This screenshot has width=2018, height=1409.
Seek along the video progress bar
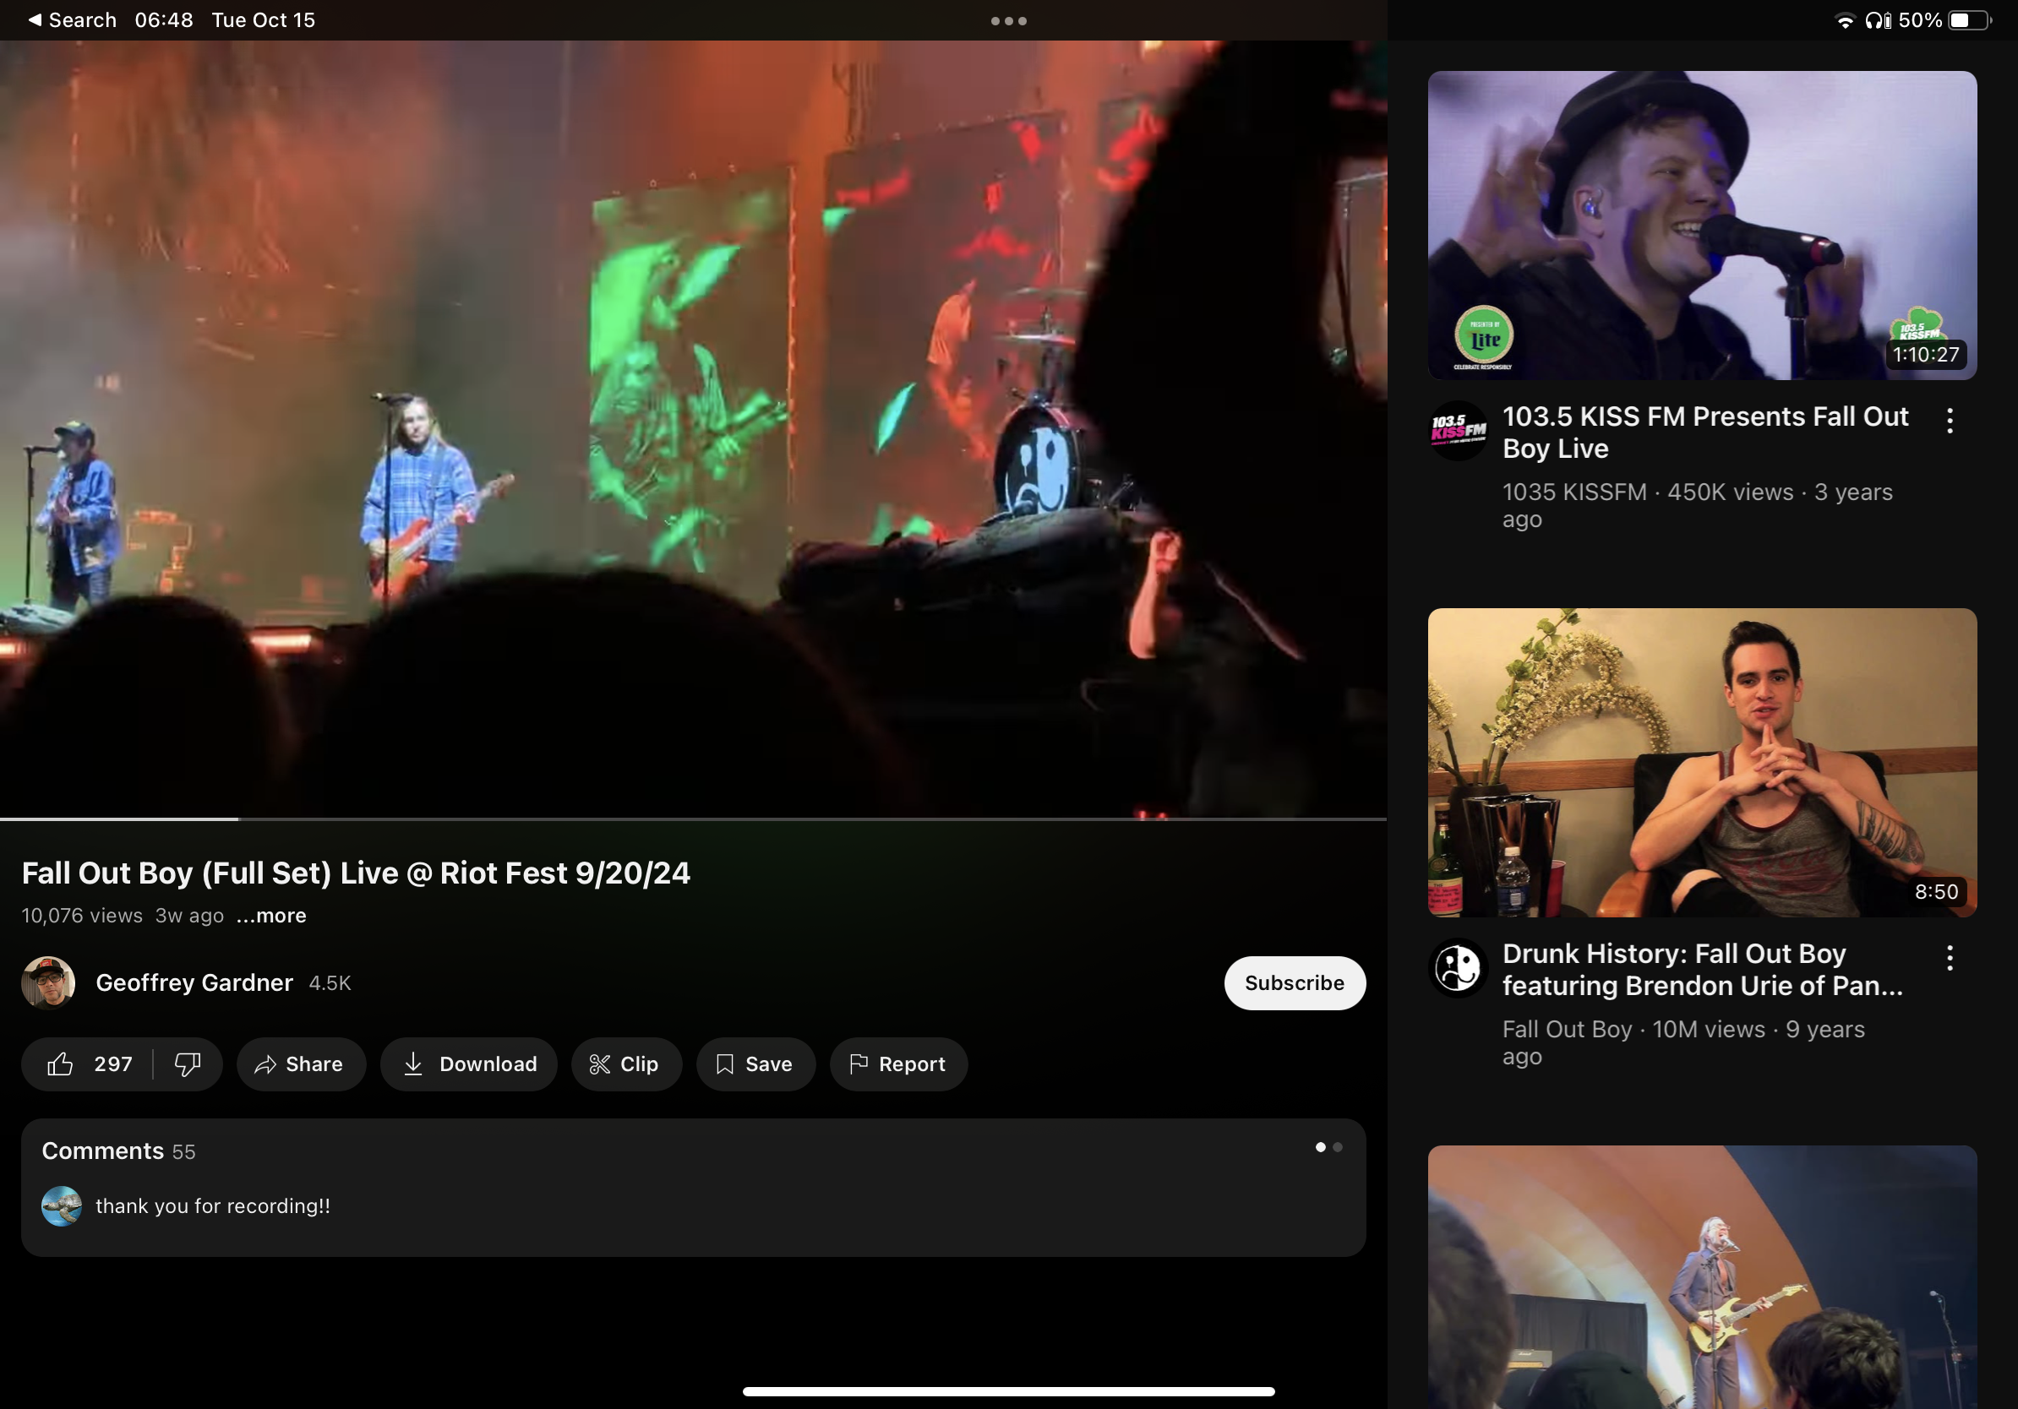point(694,819)
